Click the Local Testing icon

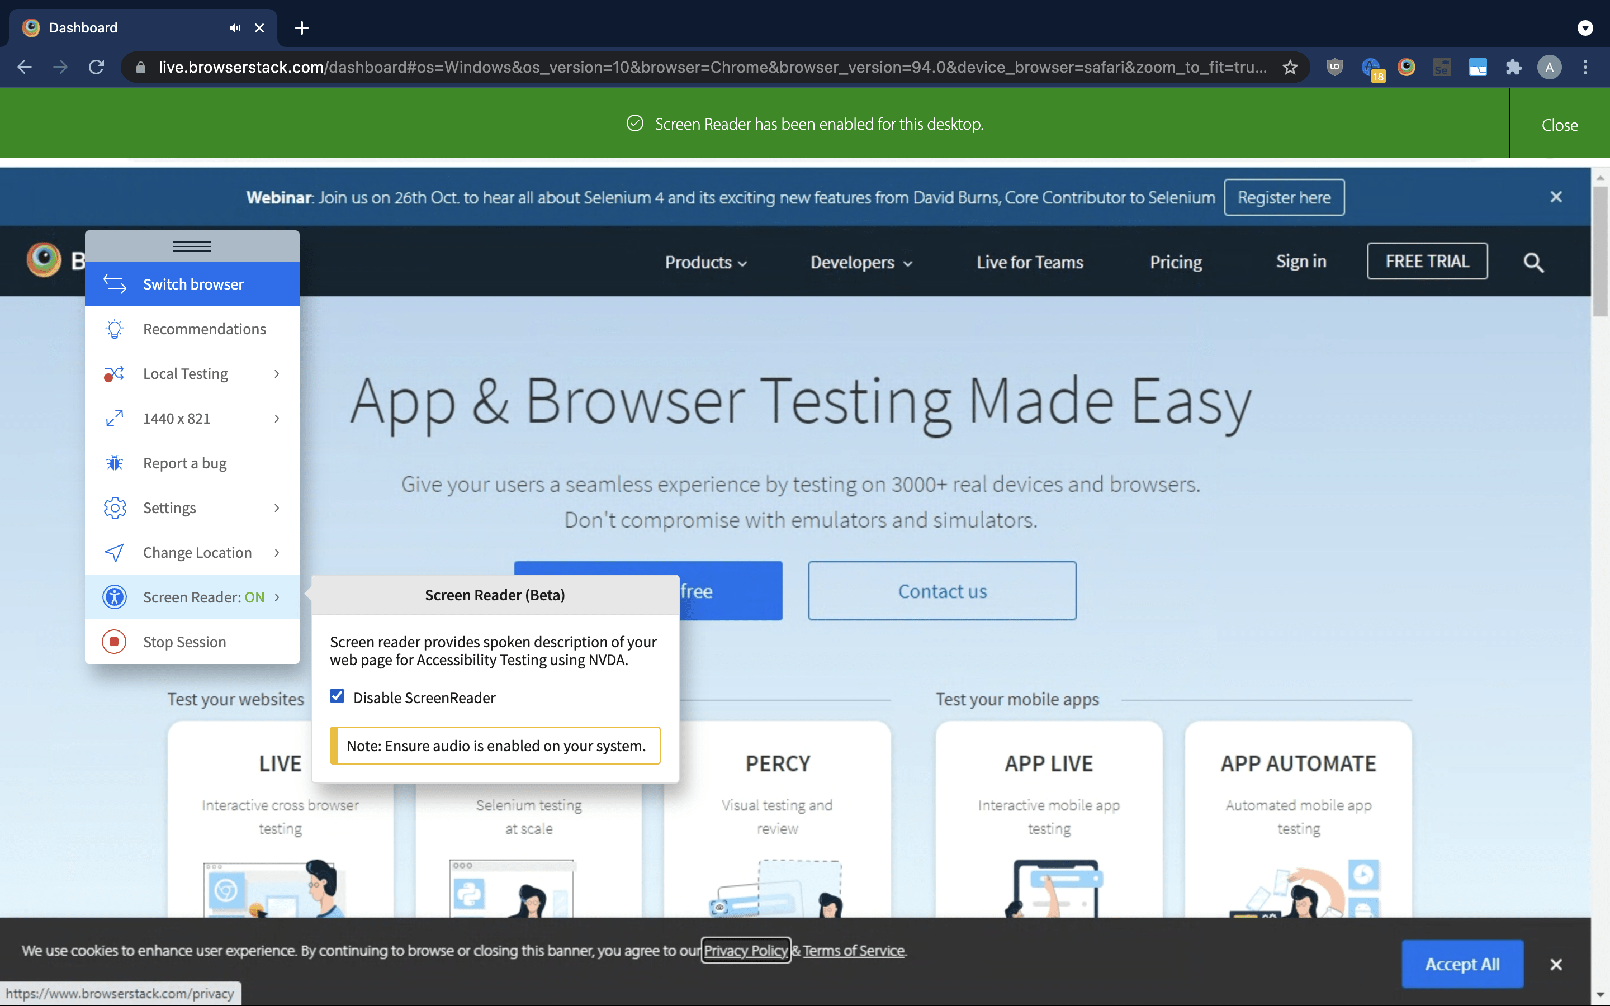[x=115, y=373]
